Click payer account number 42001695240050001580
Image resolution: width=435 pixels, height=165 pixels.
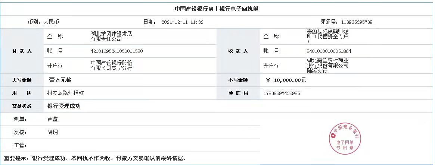(116, 51)
